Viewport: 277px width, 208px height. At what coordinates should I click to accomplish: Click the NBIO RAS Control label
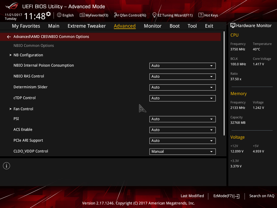pyautogui.click(x=29, y=76)
